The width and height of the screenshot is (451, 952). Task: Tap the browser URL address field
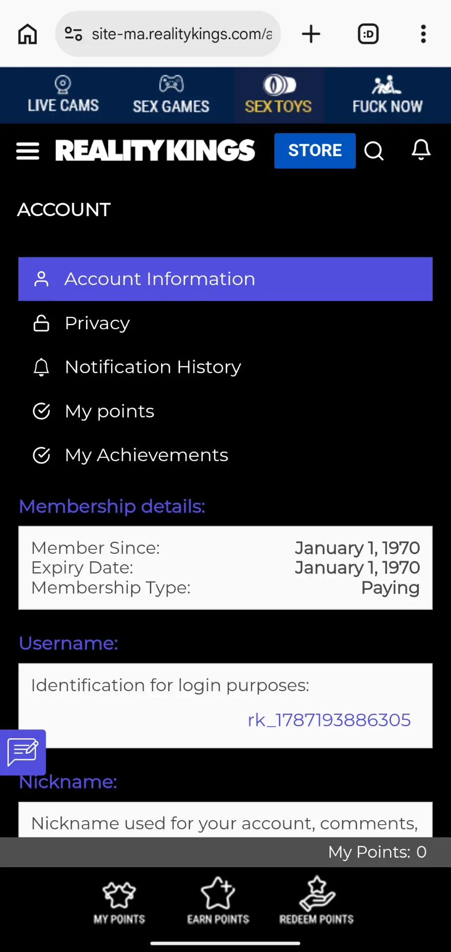[x=182, y=34]
